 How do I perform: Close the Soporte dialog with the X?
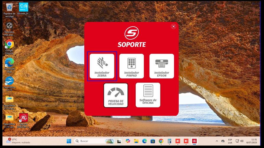[x=173, y=26]
